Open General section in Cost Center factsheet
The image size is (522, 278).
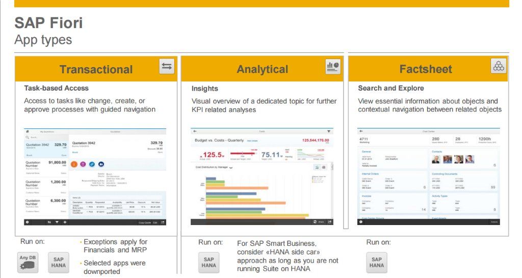[x=366, y=152]
